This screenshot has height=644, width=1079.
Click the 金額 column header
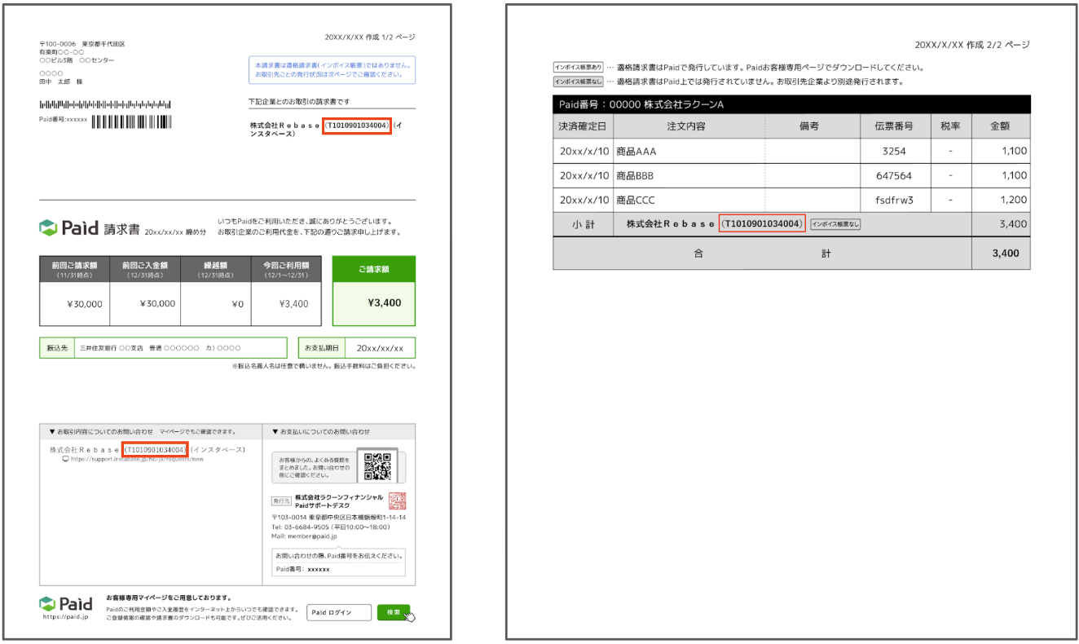click(x=999, y=126)
